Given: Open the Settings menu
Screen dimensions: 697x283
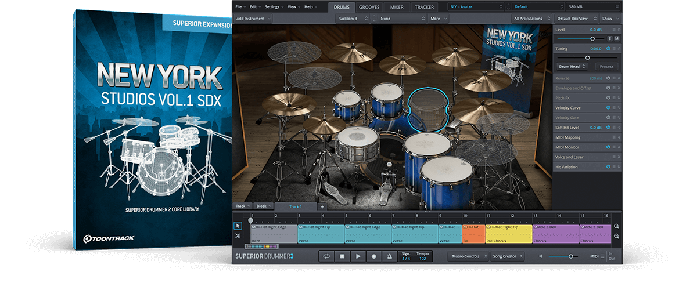Looking at the screenshot, I should click(x=274, y=7).
